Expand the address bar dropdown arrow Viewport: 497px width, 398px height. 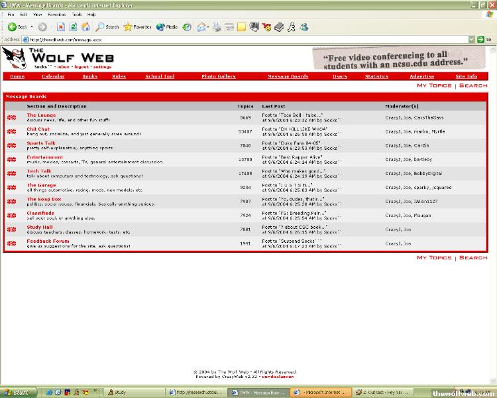tap(471, 39)
